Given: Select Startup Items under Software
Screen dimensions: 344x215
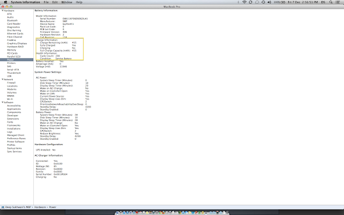Looking at the screenshot, I should [15, 148].
